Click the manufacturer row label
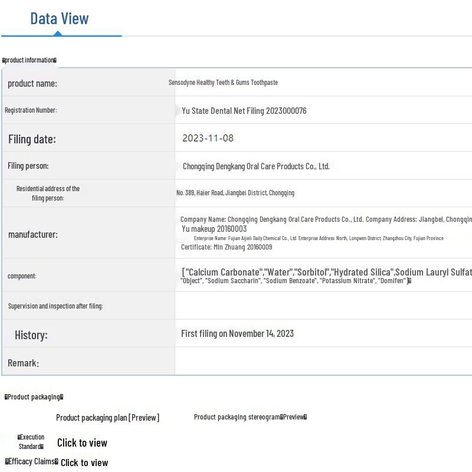472x472 pixels. coord(33,234)
